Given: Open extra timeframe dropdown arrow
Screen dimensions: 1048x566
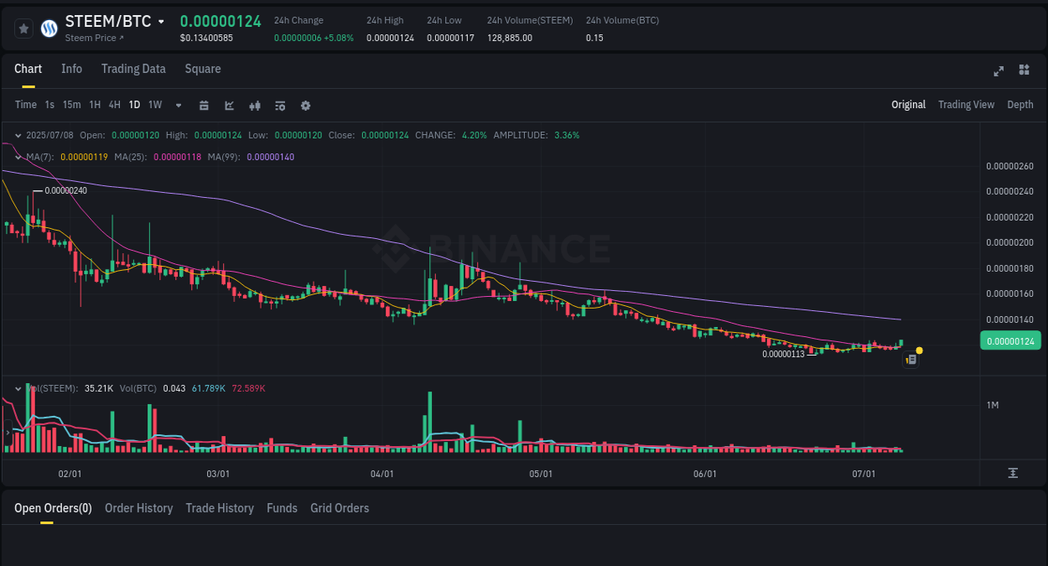Looking at the screenshot, I should click(177, 105).
